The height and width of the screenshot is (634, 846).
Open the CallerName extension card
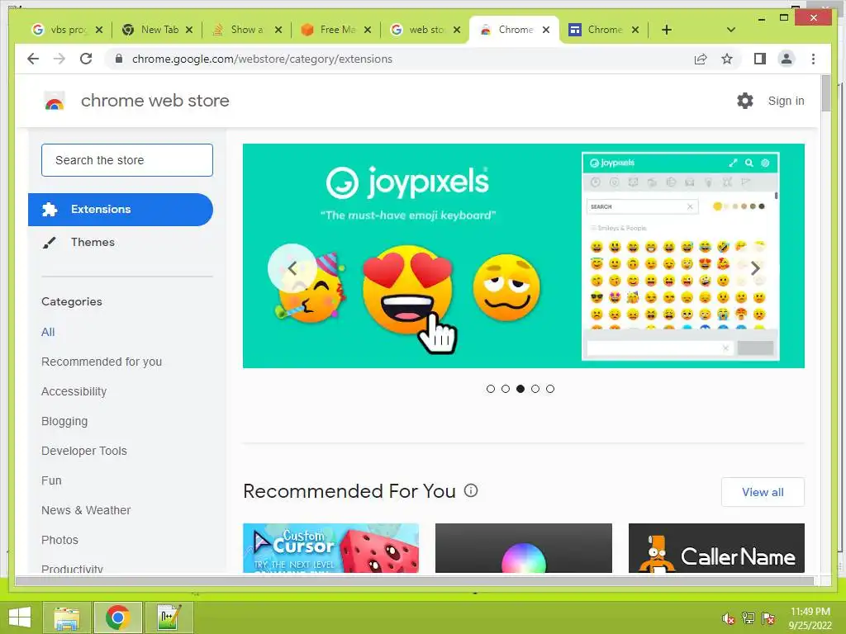pyautogui.click(x=716, y=548)
